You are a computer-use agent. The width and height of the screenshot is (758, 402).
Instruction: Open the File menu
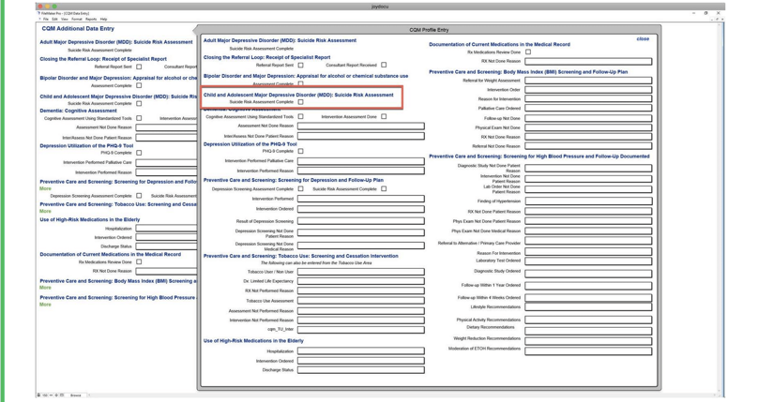[x=45, y=19]
